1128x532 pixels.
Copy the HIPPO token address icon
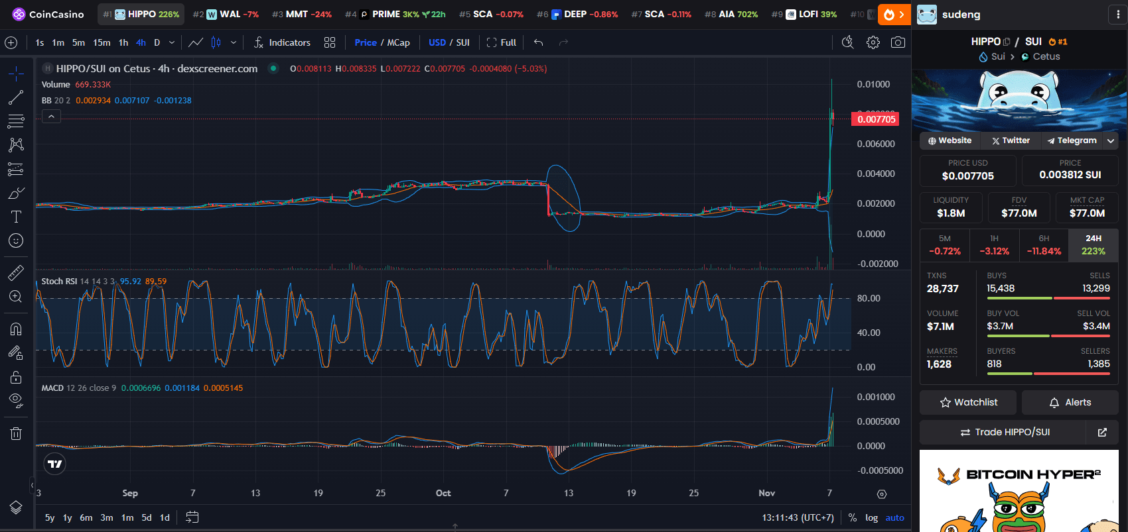tap(1007, 42)
